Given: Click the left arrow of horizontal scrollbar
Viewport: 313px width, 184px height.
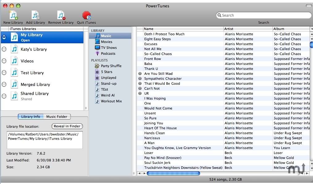Looking at the screenshot, I should (x=139, y=173).
